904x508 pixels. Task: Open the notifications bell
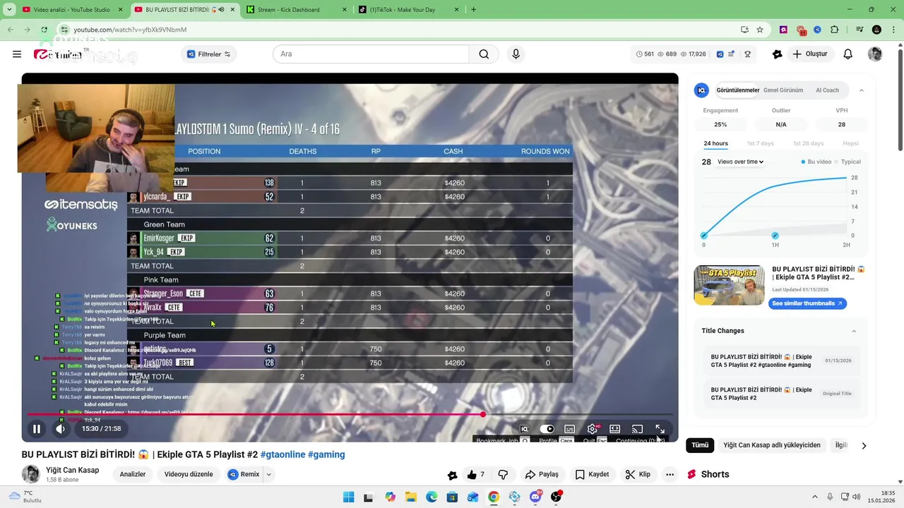click(848, 54)
